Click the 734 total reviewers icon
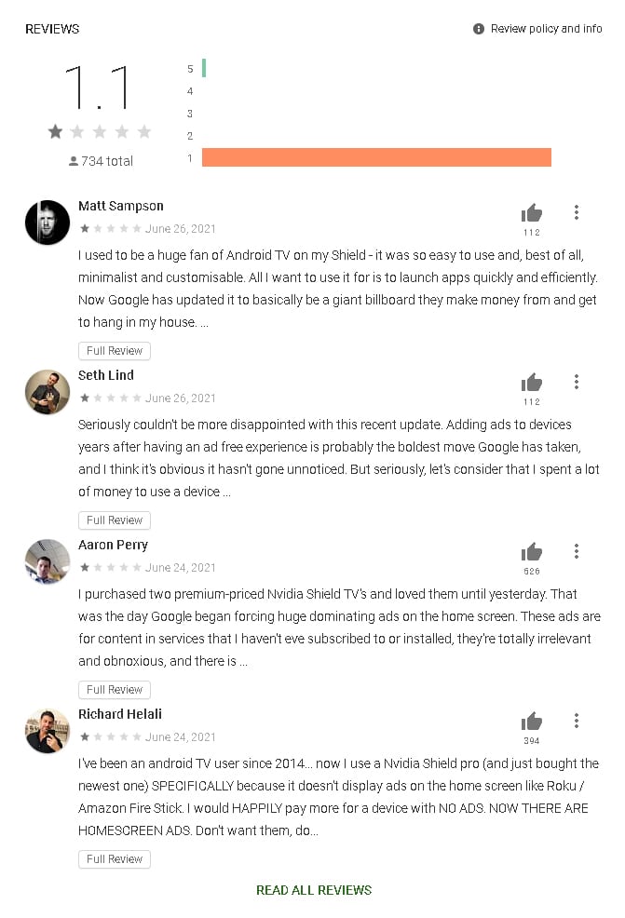 coord(74,161)
